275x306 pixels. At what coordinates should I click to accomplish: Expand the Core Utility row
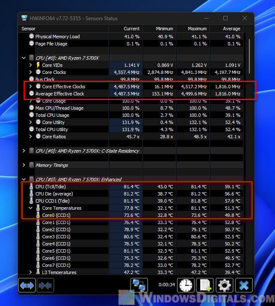click(x=30, y=122)
